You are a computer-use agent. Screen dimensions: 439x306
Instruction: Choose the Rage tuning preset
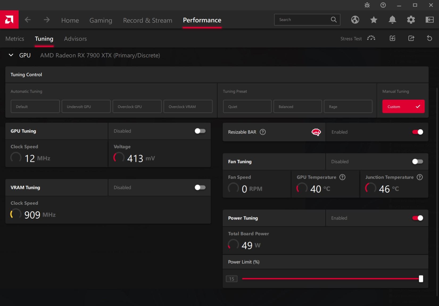(348, 107)
